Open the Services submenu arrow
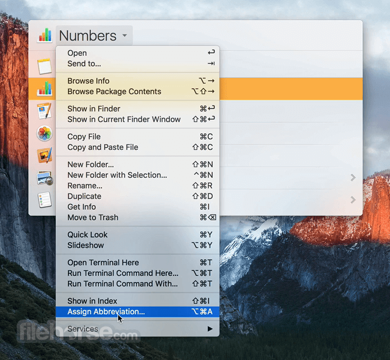390x360 pixels. pos(210,329)
